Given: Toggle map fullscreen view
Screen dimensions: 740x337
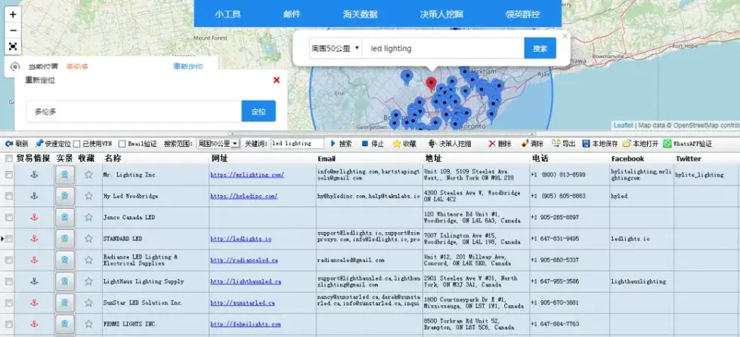Looking at the screenshot, I should tap(13, 47).
